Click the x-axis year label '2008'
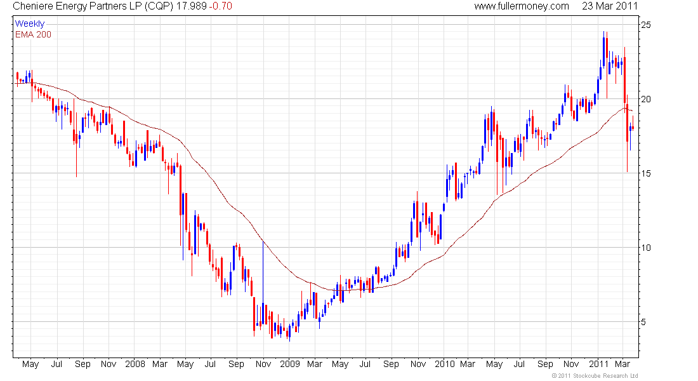Image resolution: width=698 pixels, height=381 pixels. [135, 364]
